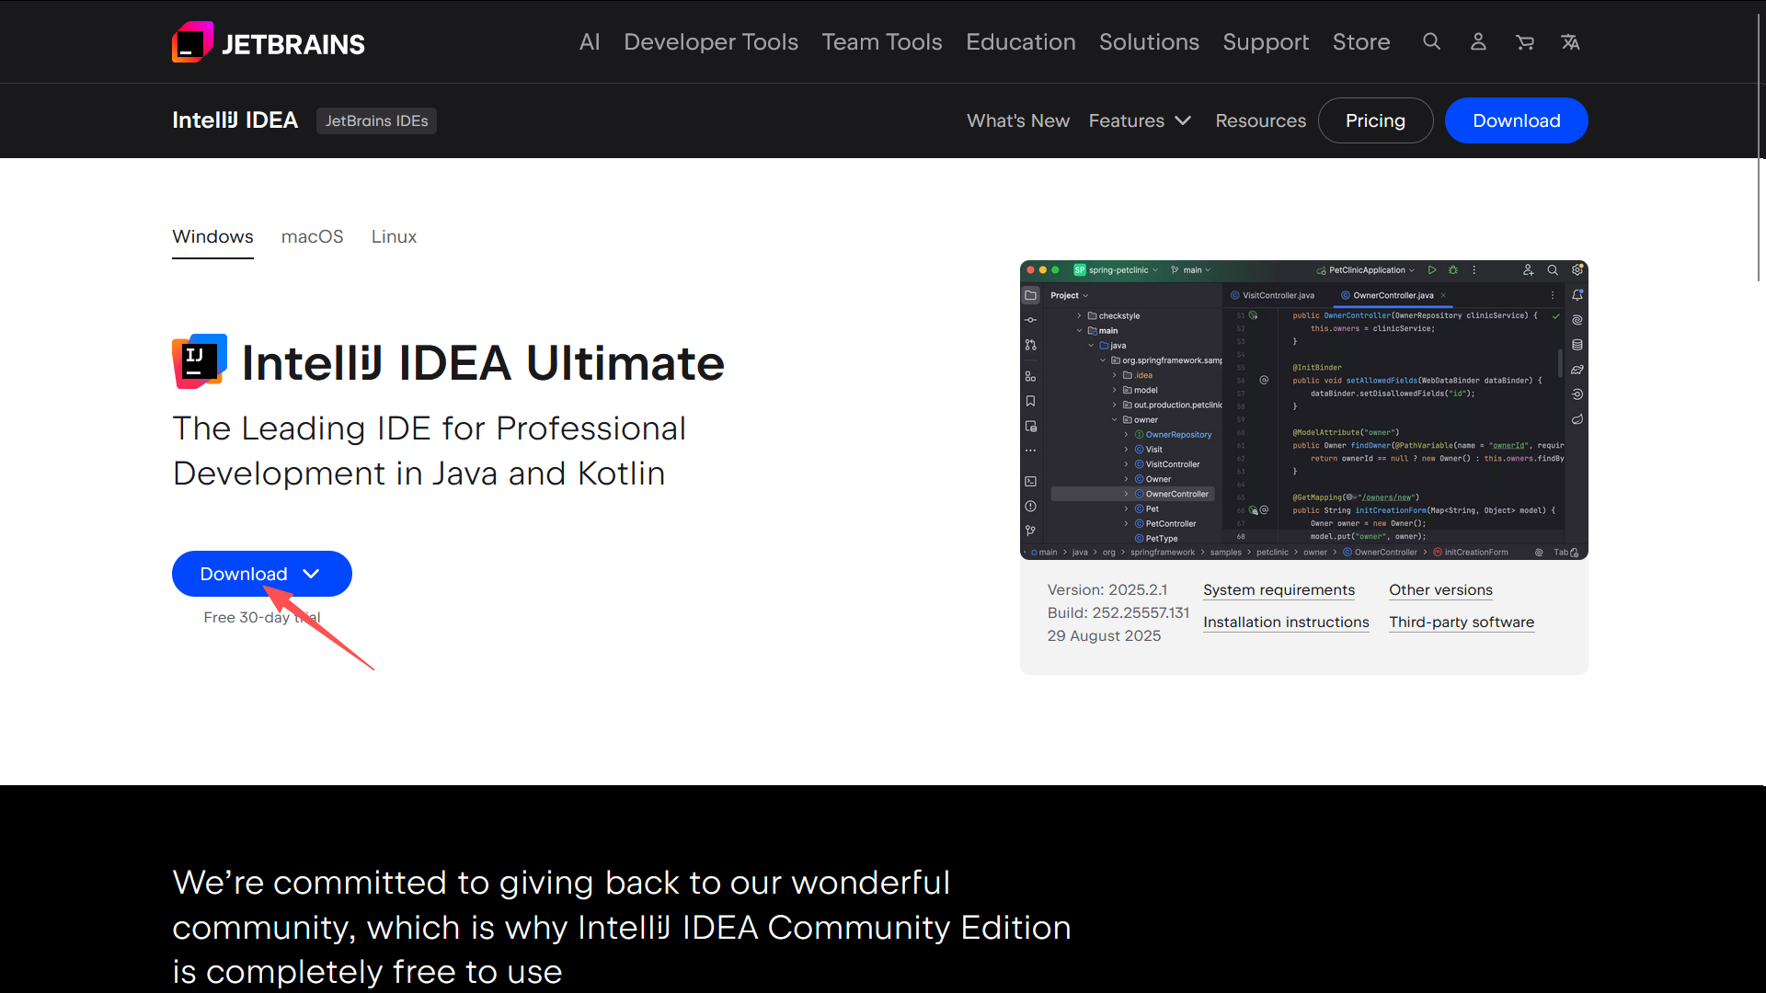Click the JetBrains IDEs badge
The width and height of the screenshot is (1766, 993).
point(376,120)
